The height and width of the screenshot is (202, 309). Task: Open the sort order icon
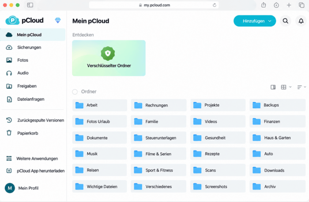click(x=299, y=87)
